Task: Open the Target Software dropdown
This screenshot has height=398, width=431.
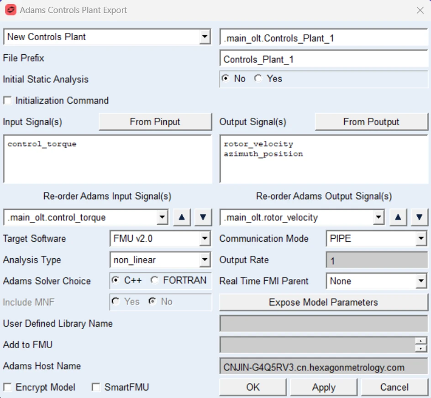Action: click(x=205, y=239)
